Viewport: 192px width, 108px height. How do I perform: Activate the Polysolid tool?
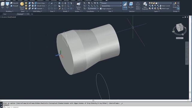(x=14, y=3)
